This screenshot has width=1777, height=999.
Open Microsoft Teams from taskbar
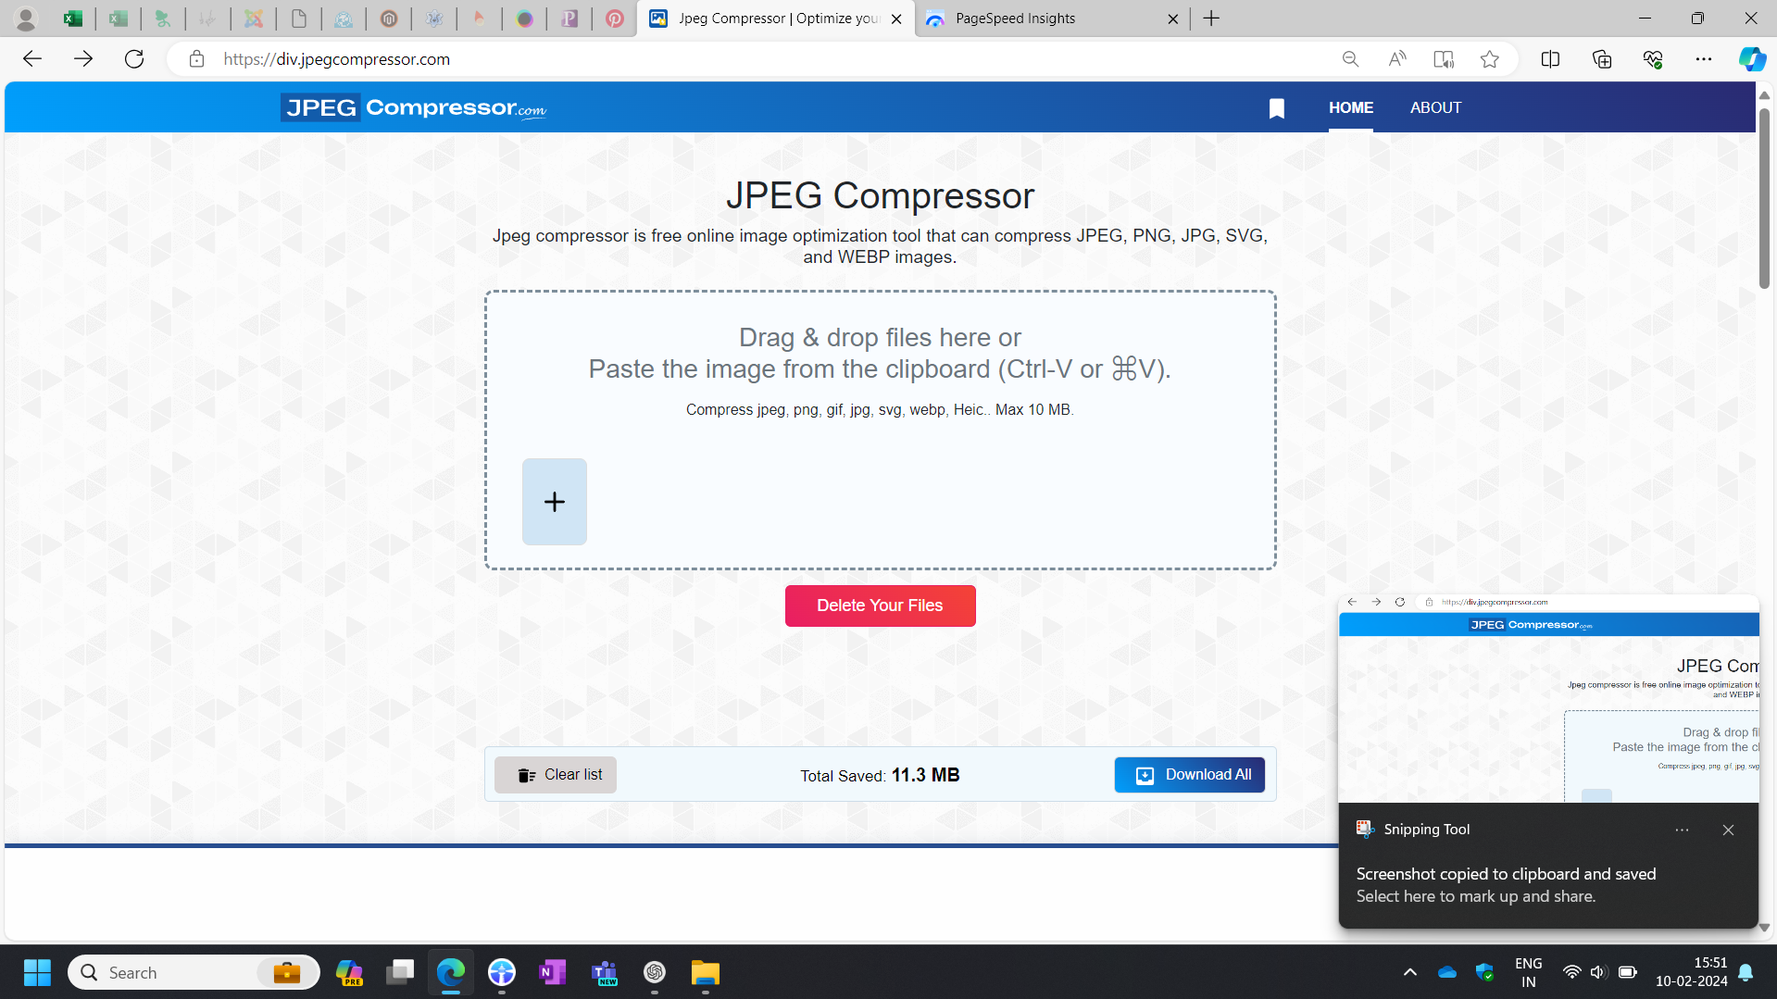click(605, 973)
